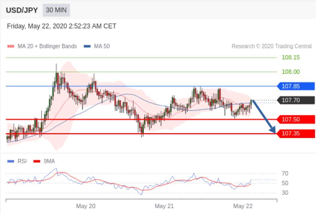This screenshot has height=214, width=316.
Task: Toggle the MA 20 + Bollinger Bands legend label
Action: click(47, 46)
